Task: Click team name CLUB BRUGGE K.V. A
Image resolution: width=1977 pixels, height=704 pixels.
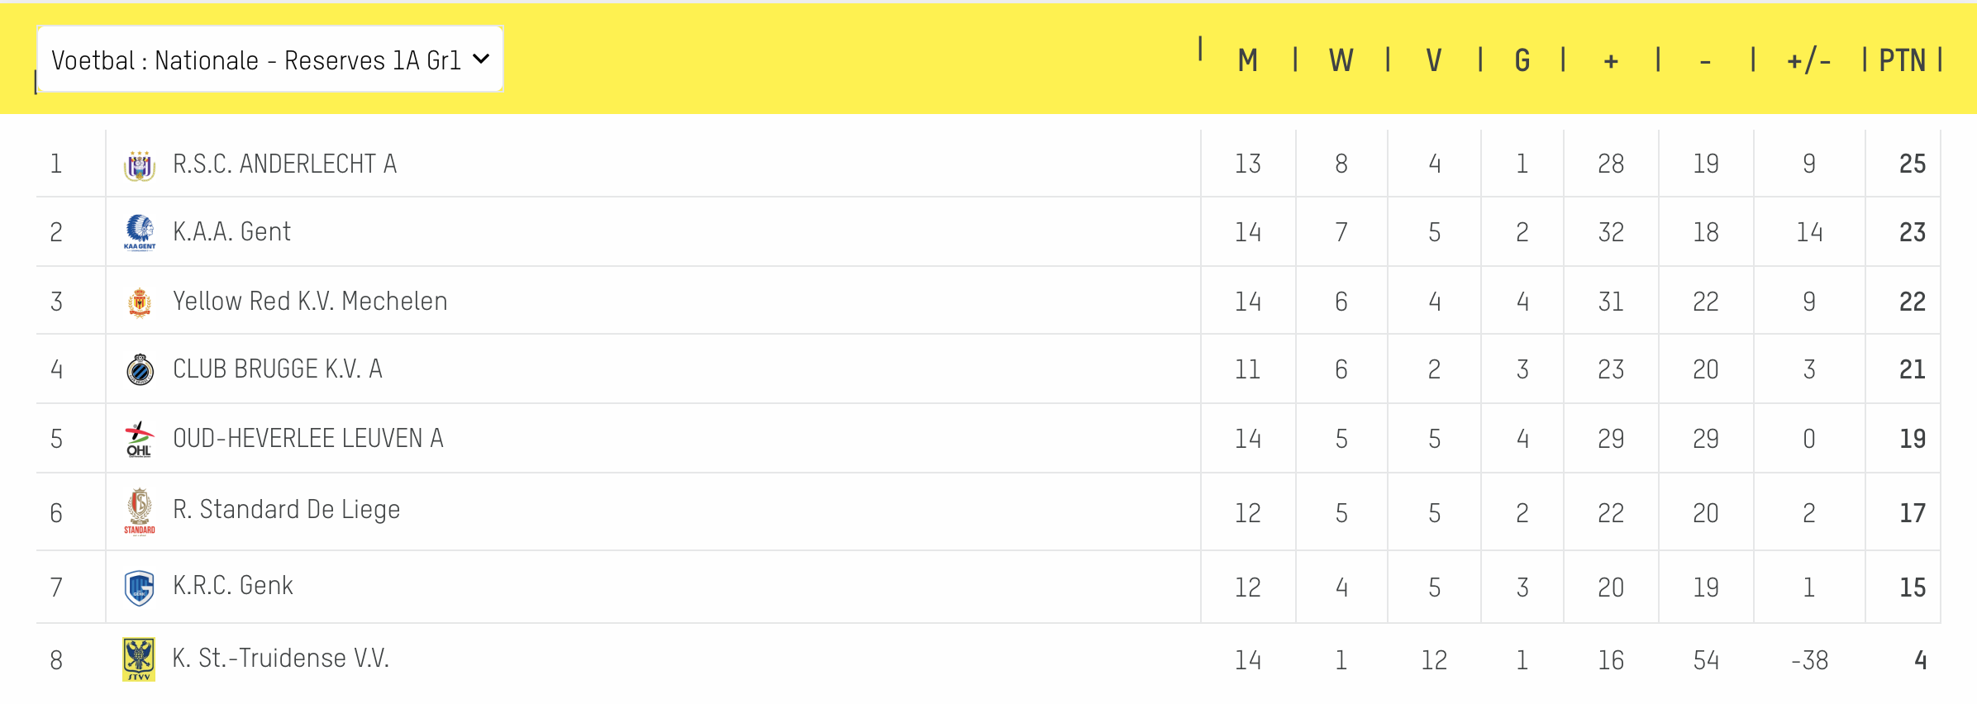Action: click(278, 369)
